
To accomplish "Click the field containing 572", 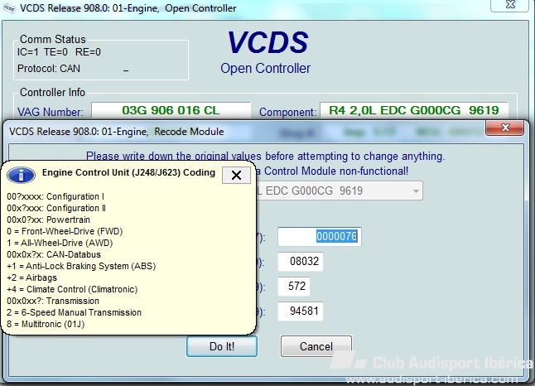I will click(294, 286).
